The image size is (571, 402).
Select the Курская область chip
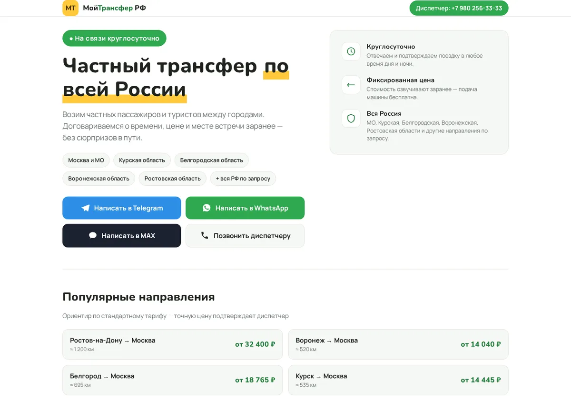pos(142,160)
